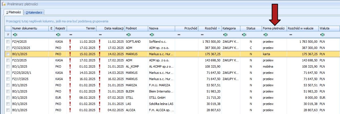Click the karta payment form cell
The width and height of the screenshot is (340, 114).
(x=274, y=54)
